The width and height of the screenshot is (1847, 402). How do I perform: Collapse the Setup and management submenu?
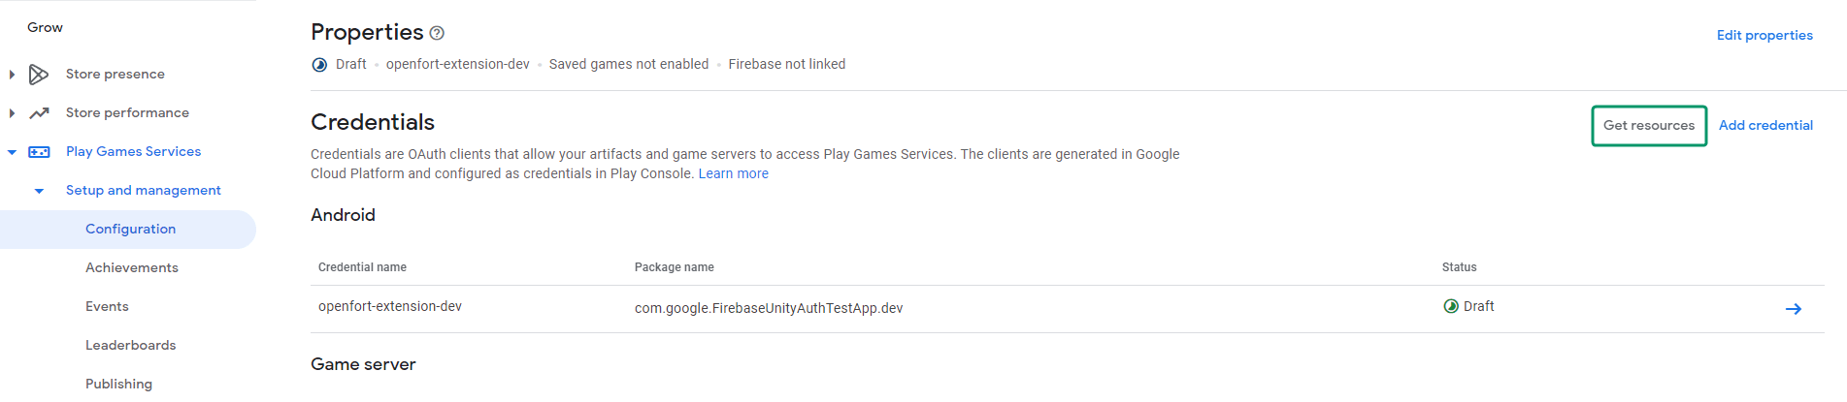point(39,191)
